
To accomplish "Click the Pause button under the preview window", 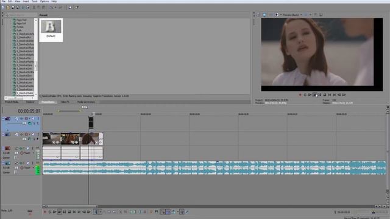I will click(320, 95).
